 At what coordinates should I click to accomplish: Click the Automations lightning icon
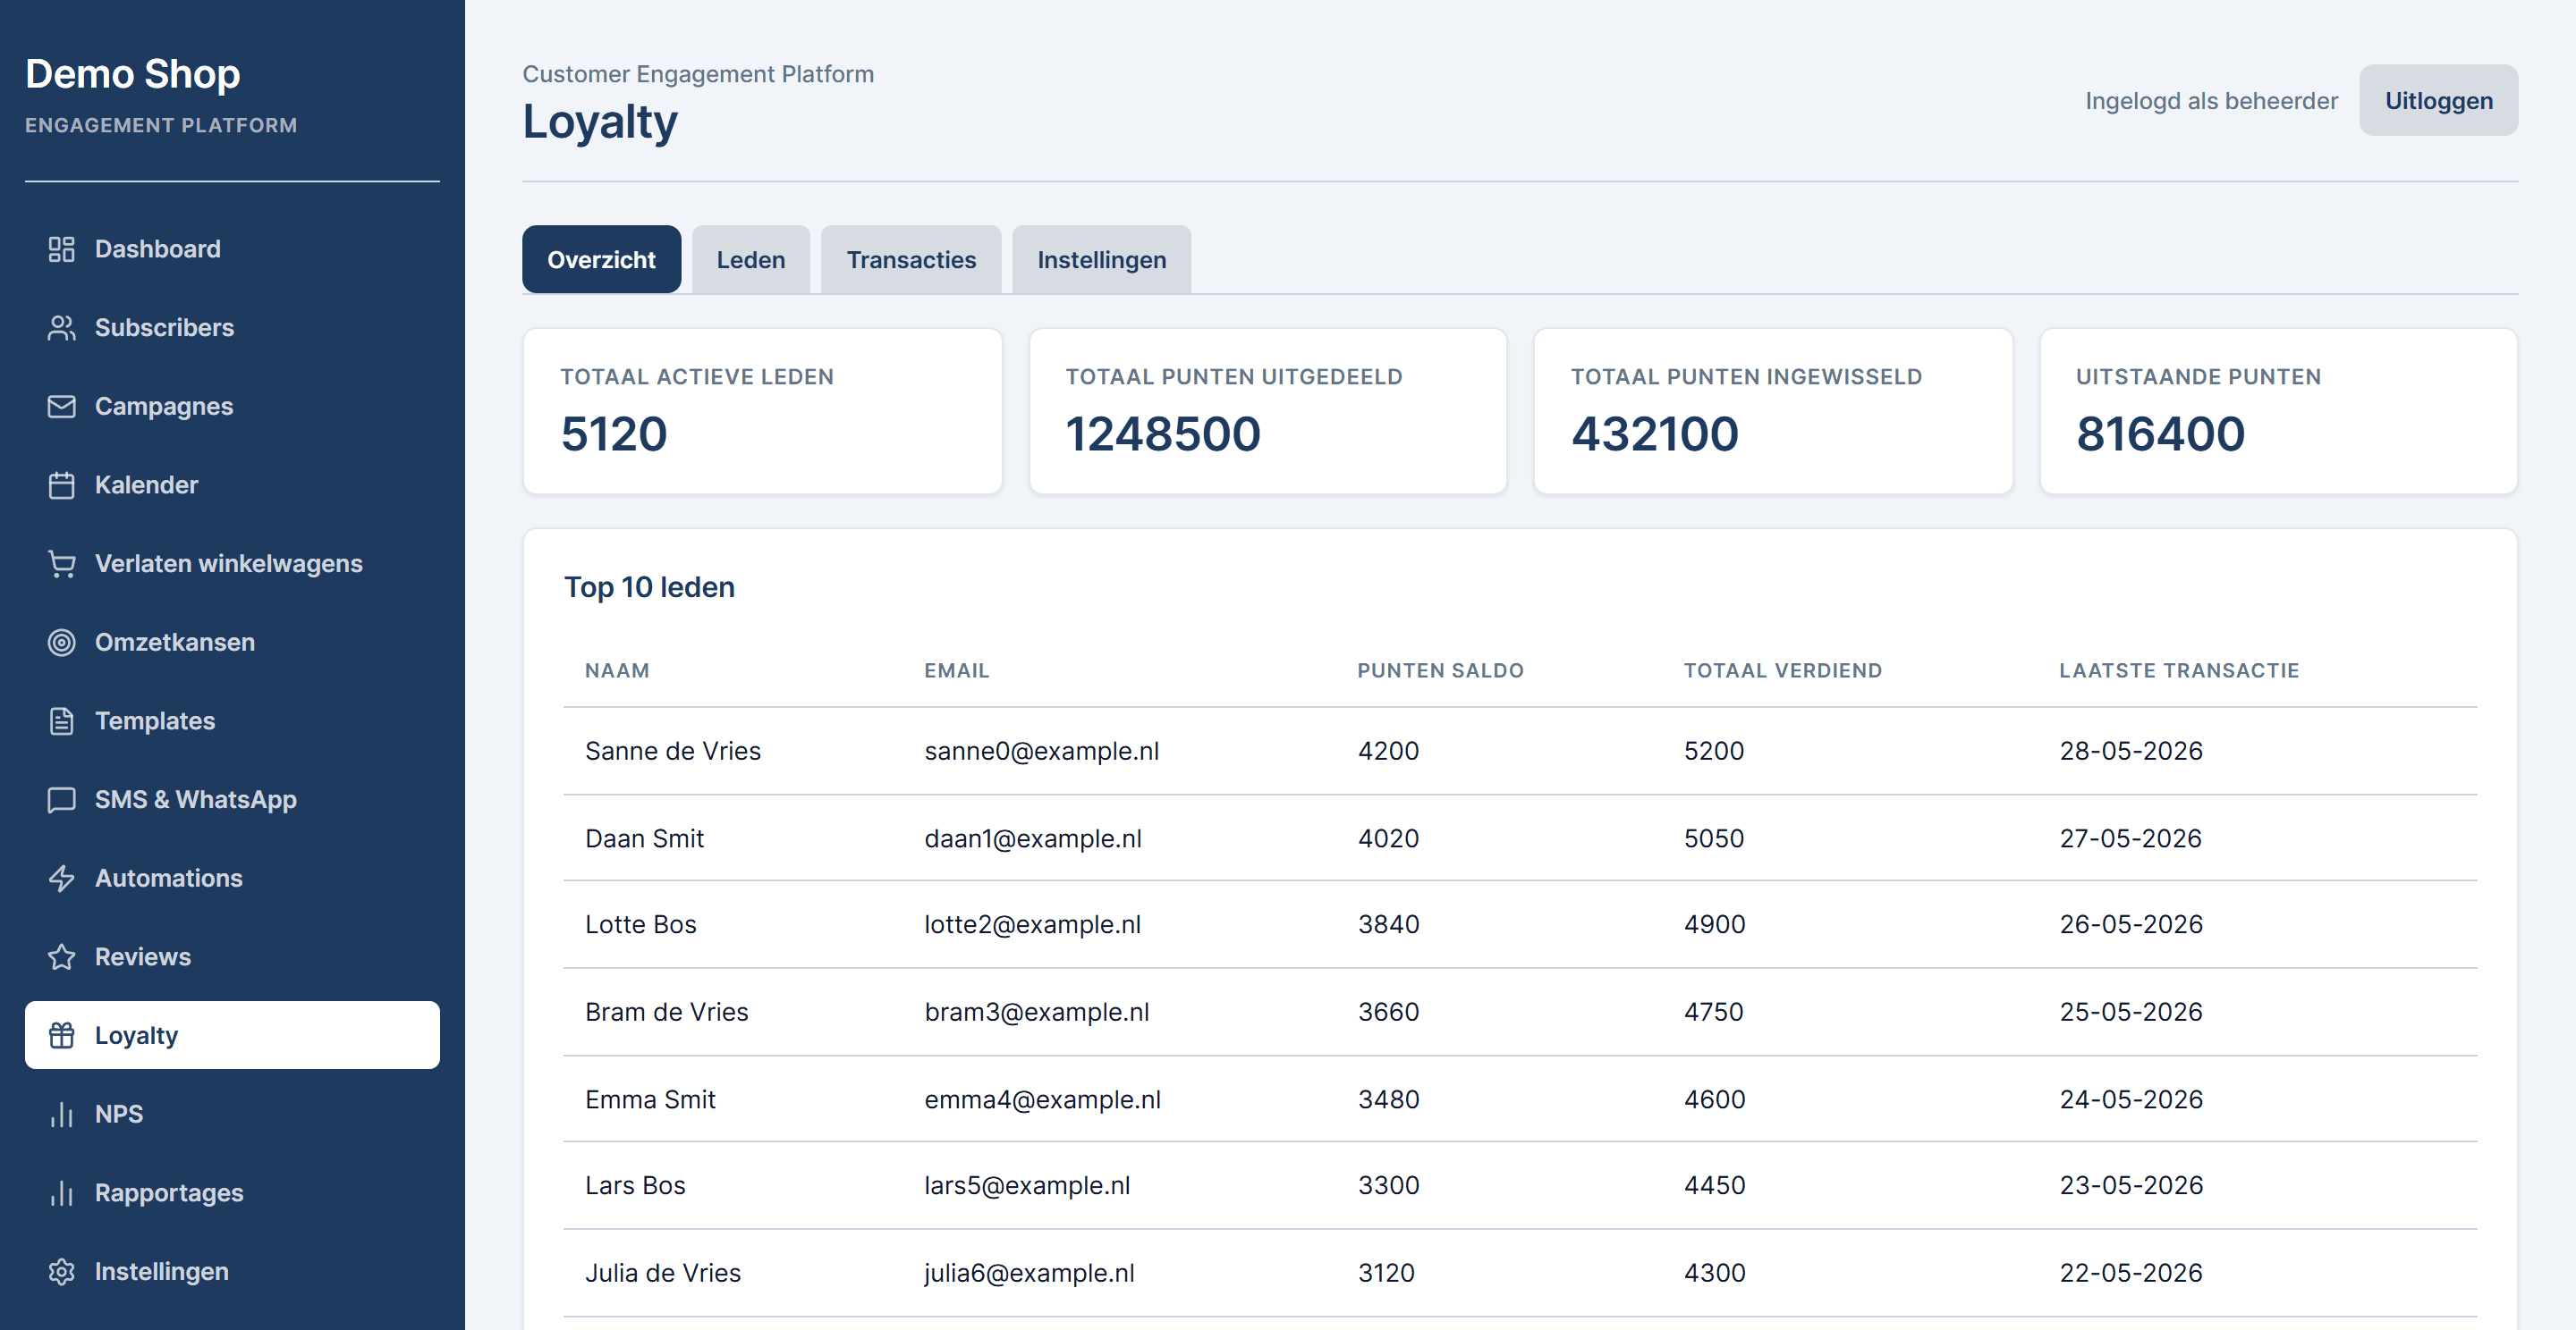62,879
